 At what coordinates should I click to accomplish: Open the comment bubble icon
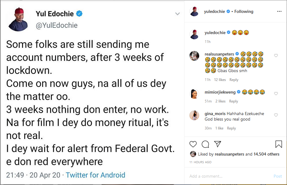tap(205, 144)
